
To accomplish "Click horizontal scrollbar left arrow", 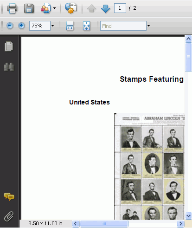I will pos(76,223).
